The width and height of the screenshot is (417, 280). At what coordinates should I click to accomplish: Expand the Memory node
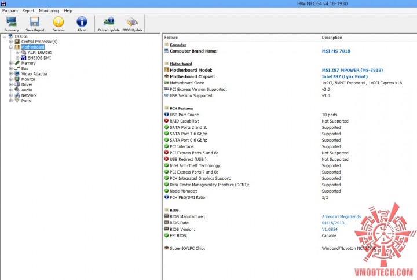pos(11,63)
